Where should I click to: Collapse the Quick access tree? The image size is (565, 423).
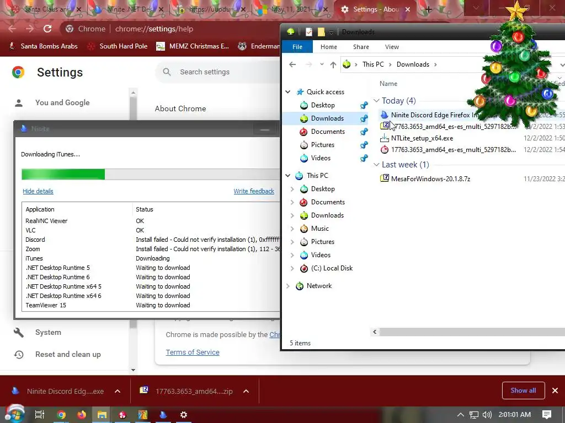tap(288, 92)
